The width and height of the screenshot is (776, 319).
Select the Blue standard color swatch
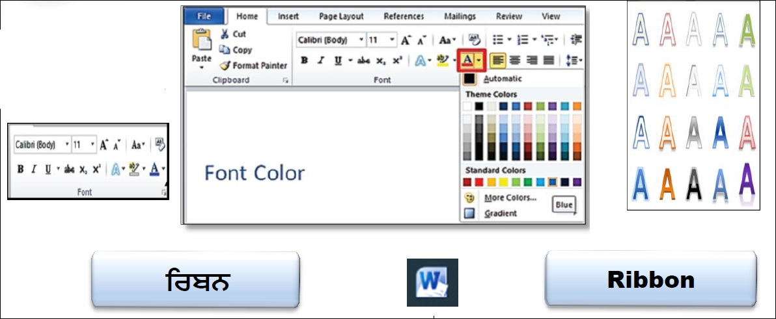tap(553, 183)
